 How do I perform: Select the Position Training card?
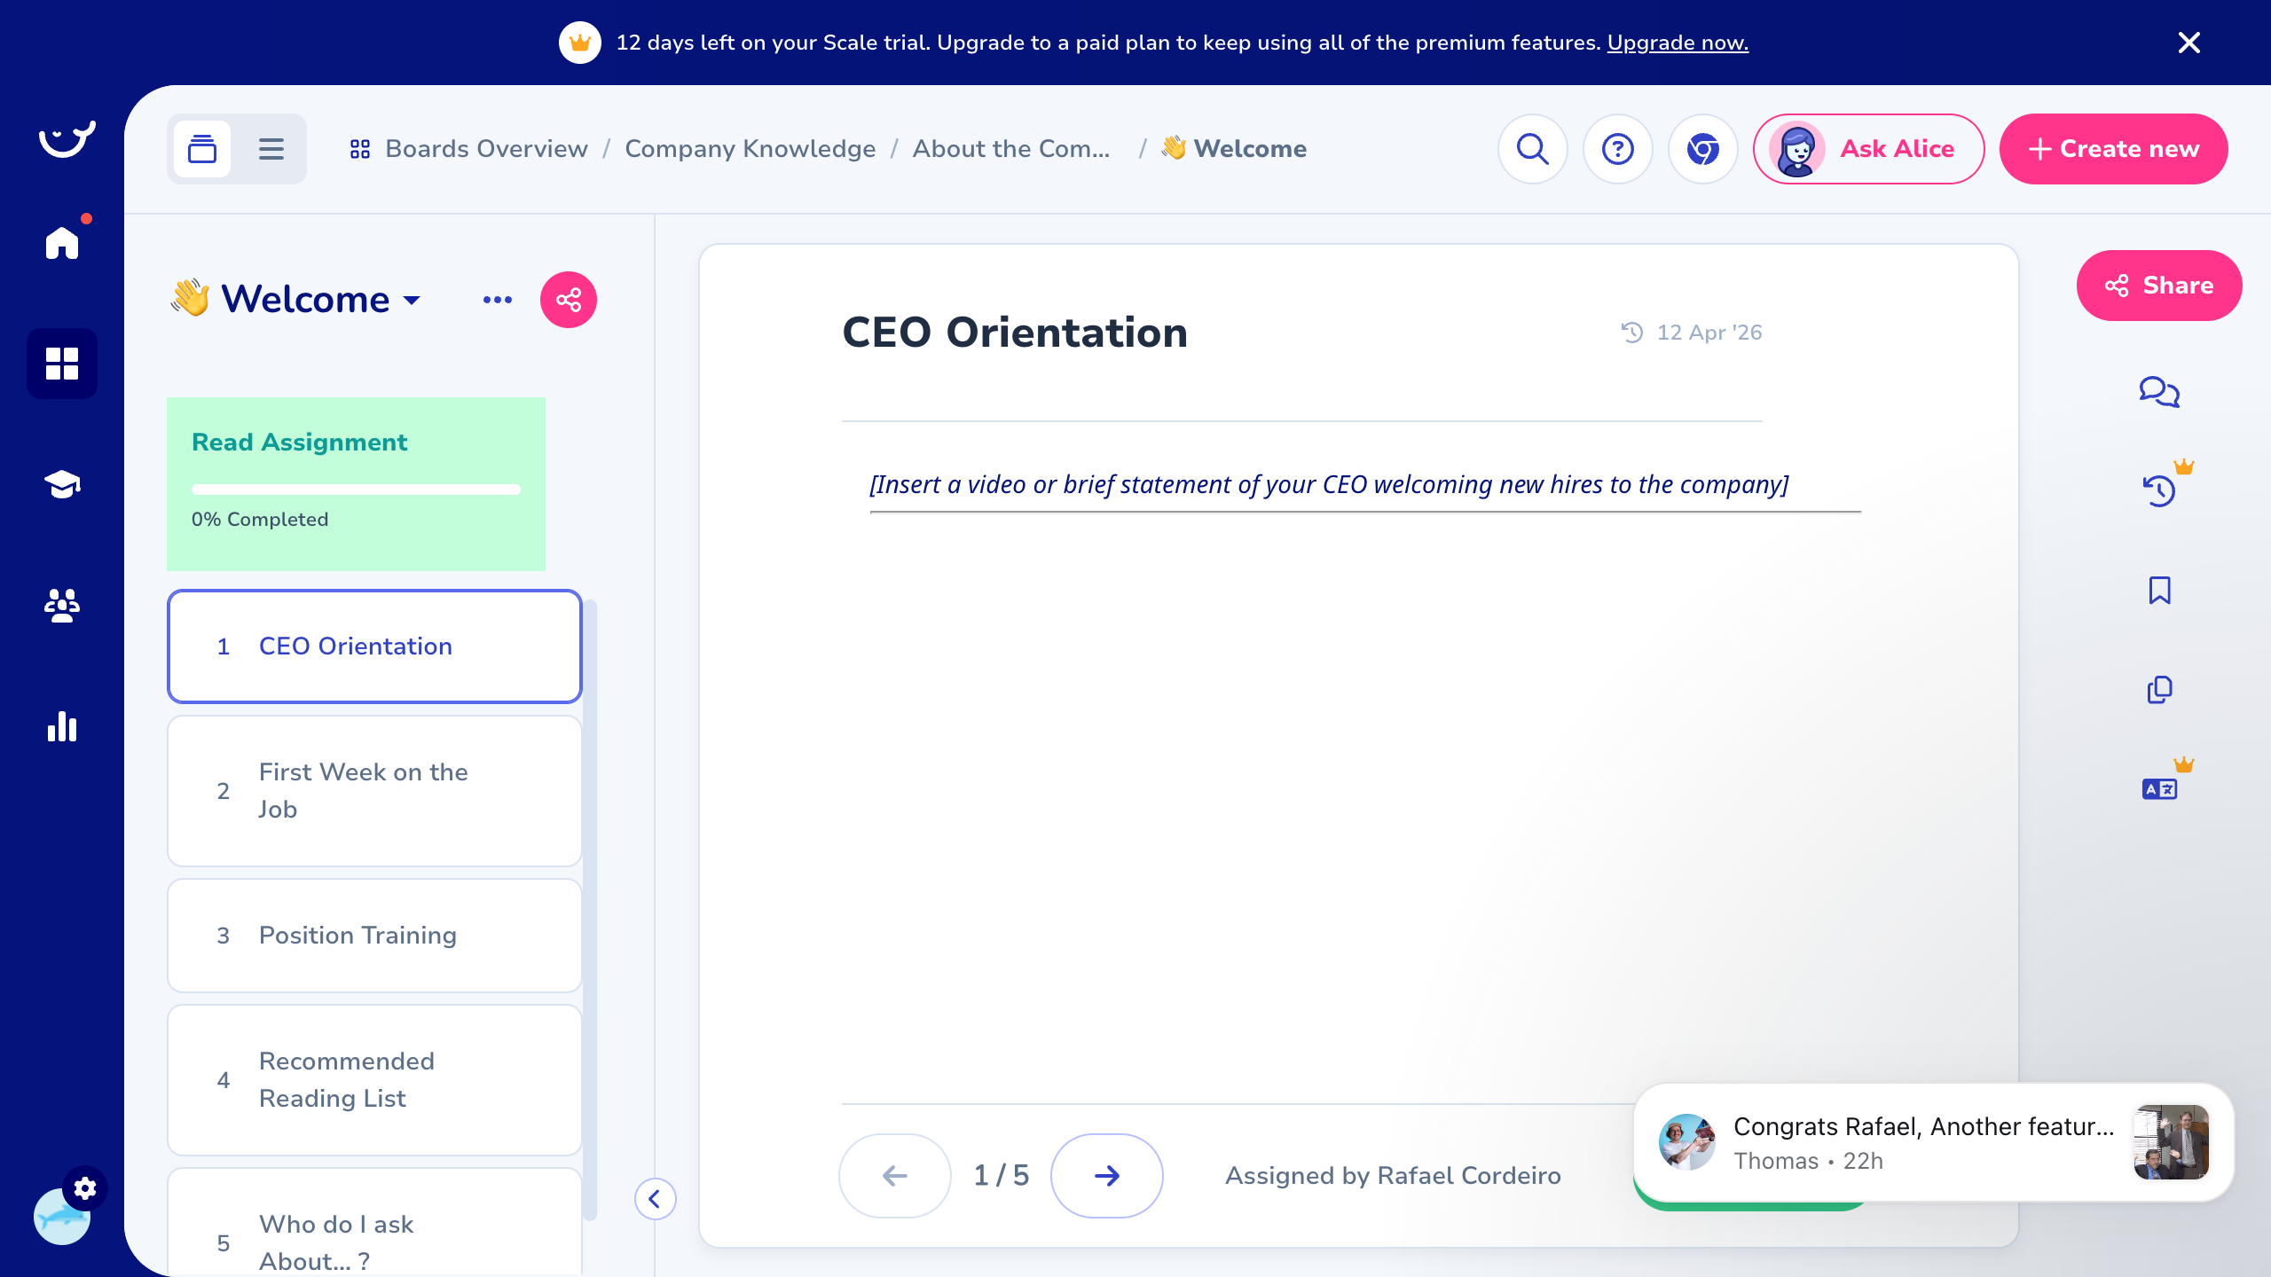tap(374, 936)
